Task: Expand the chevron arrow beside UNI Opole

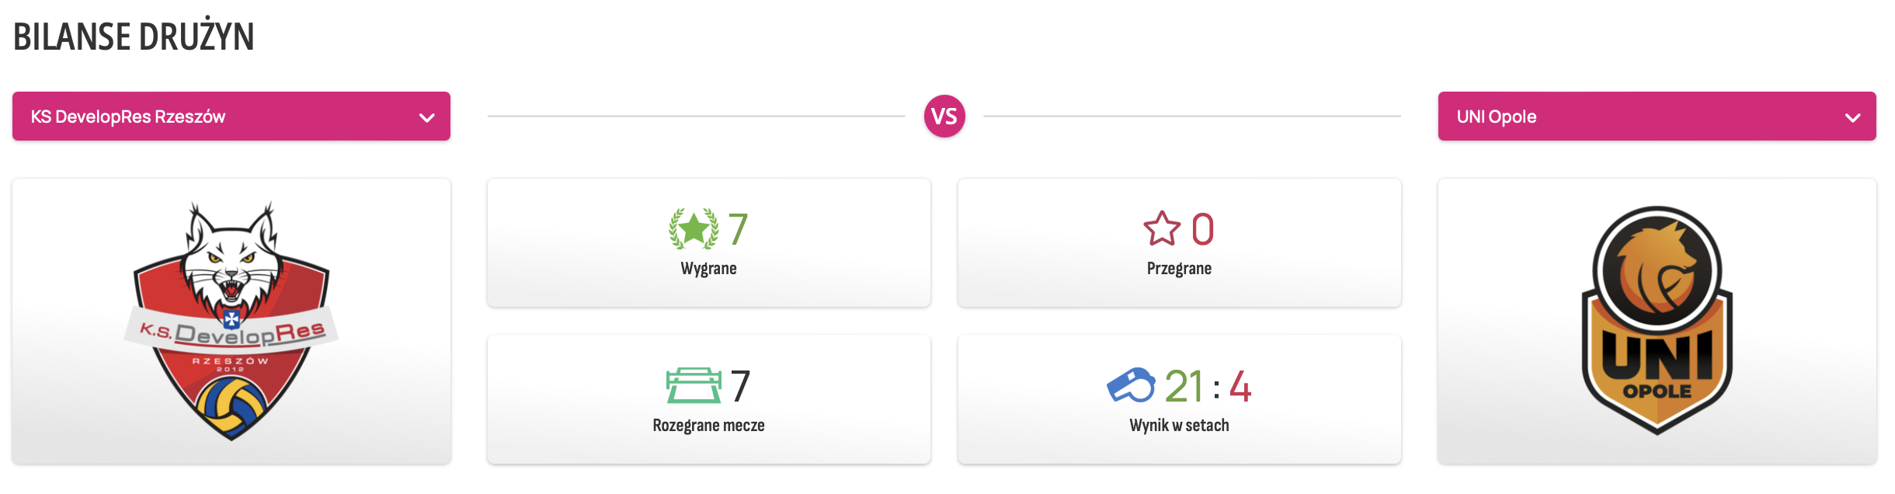Action: [1852, 118]
